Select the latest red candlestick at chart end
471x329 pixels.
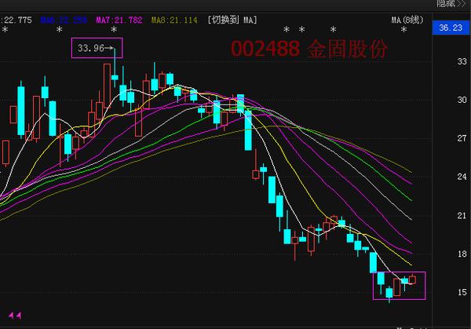coord(412,280)
